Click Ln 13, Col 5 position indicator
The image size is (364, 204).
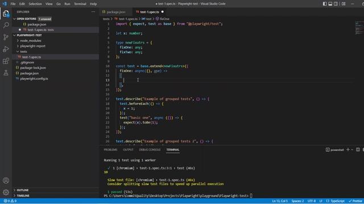point(280,201)
